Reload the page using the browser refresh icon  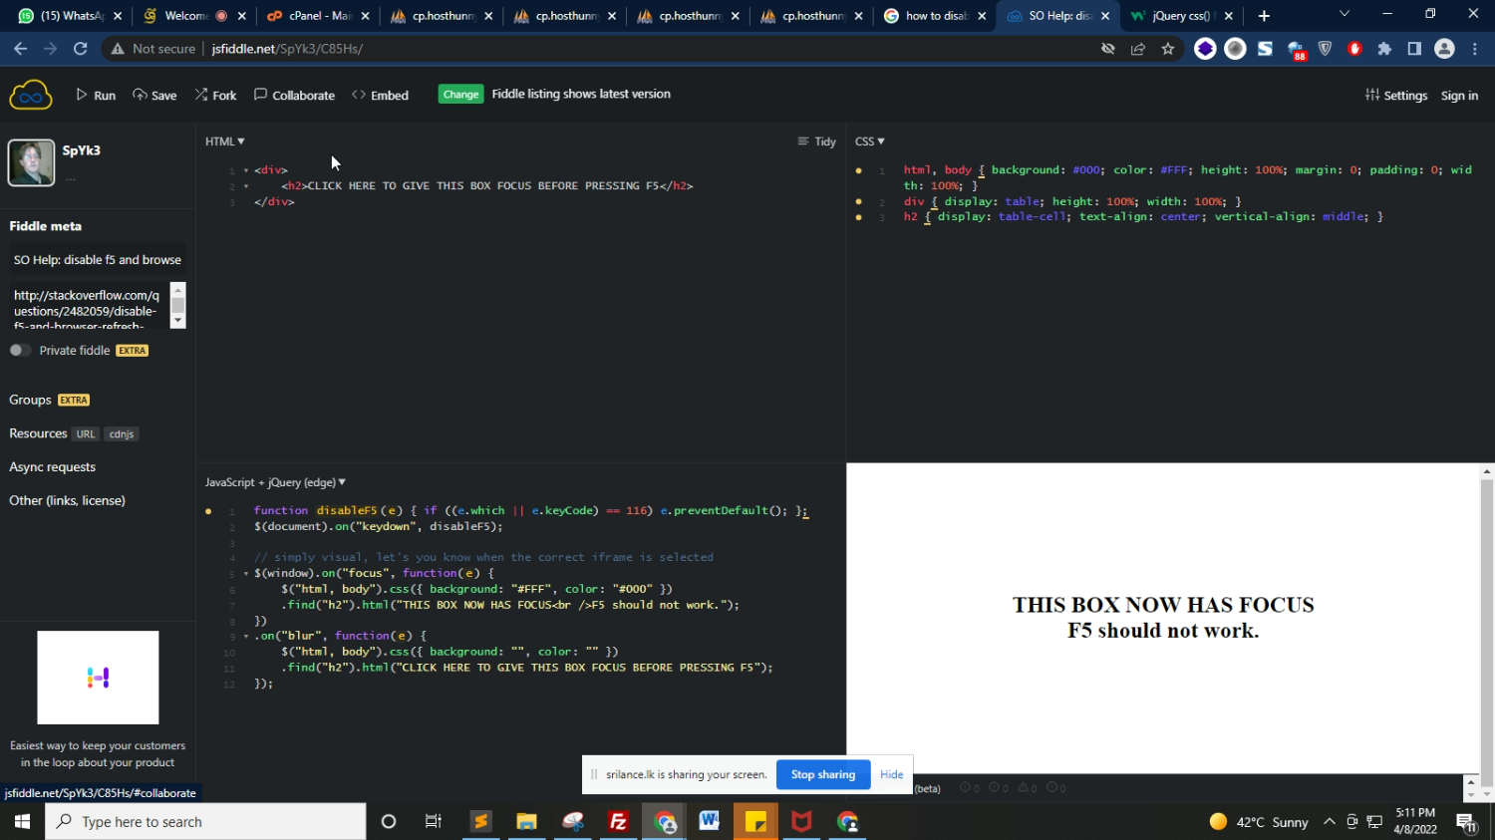(81, 49)
